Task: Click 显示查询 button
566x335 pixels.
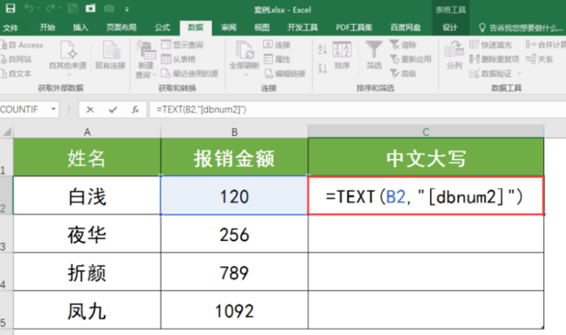Action: (183, 45)
